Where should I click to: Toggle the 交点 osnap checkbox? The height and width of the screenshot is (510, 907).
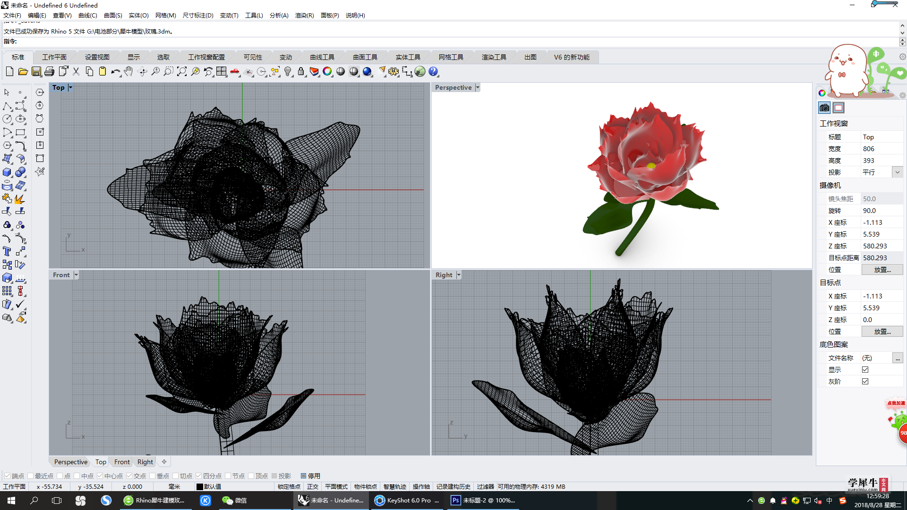click(x=129, y=476)
